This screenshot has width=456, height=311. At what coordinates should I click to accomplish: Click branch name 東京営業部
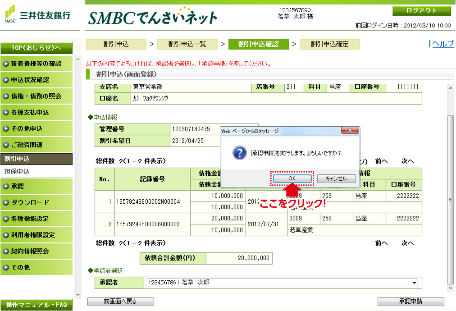(x=148, y=87)
